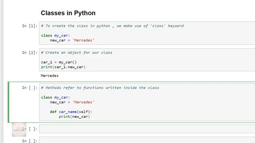Click the first 'class my_car:' line in cell 1

55,35
